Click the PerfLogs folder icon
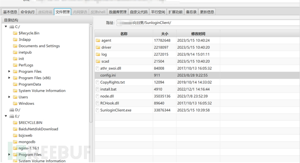The image size is (300, 163). tap(15, 65)
